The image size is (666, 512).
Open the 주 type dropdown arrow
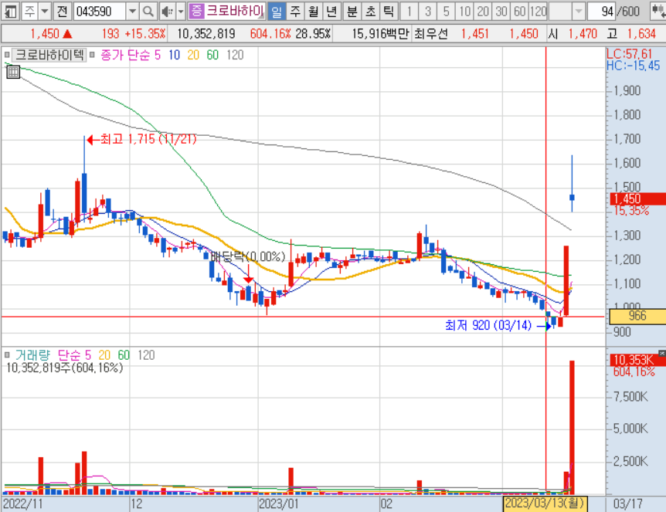coord(45,12)
